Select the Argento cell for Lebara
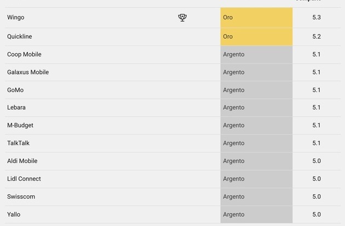Screen dimensions: 345x226 click(x=256, y=108)
